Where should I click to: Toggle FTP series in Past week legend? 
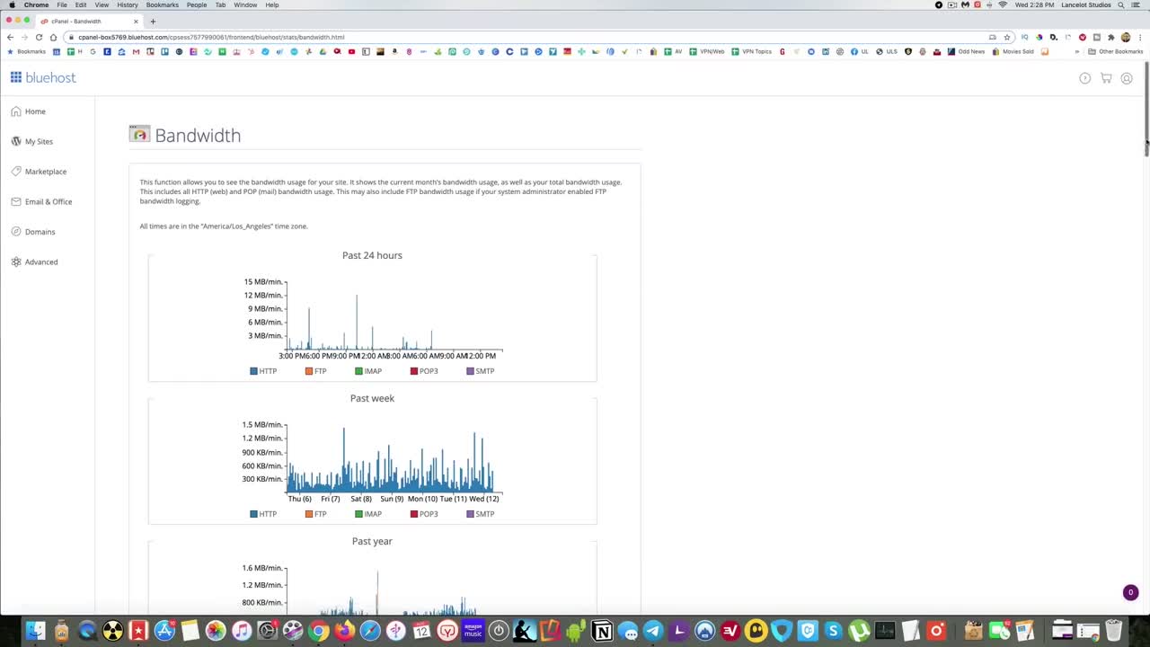tap(315, 514)
